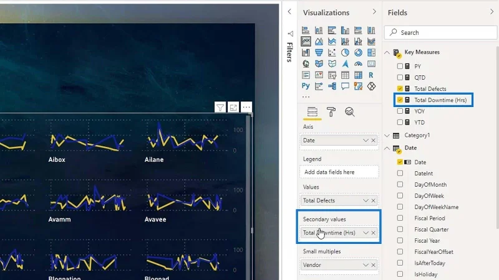499x280 pixels.
Task: Tick the QTD measure checkbox
Action: point(400,77)
